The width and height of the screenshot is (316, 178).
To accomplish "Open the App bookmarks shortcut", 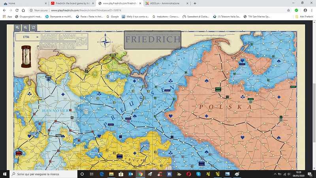I will point(7,17).
